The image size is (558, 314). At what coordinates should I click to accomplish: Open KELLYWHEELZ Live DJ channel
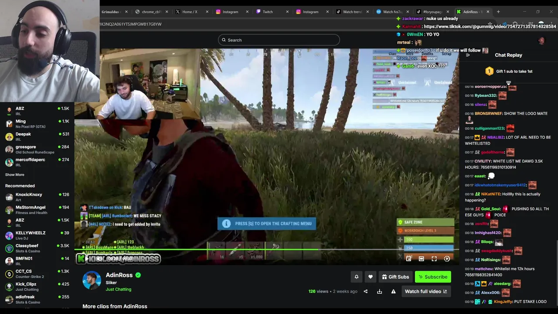coord(37,235)
